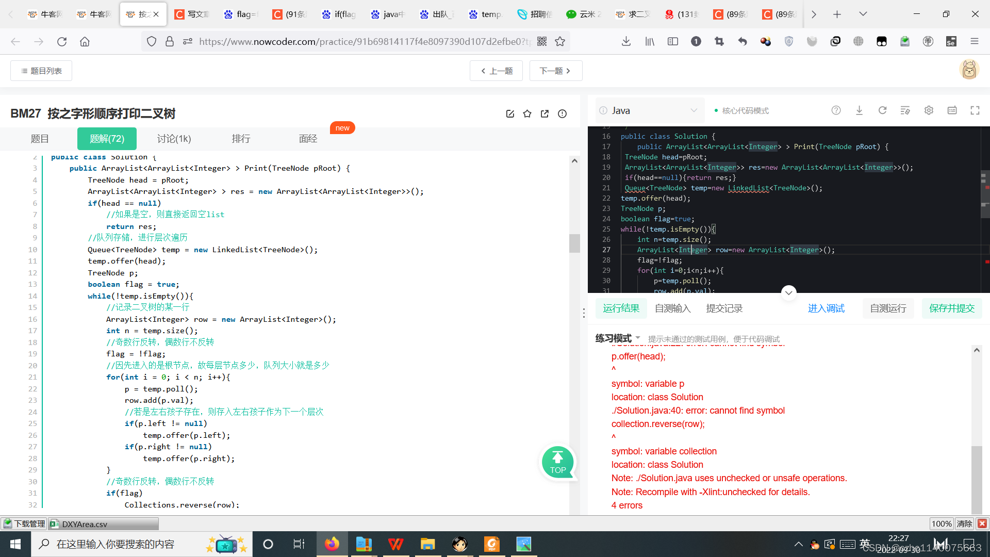This screenshot has height=557, width=990.
Task: Jump to top with the TOP button
Action: (x=557, y=462)
